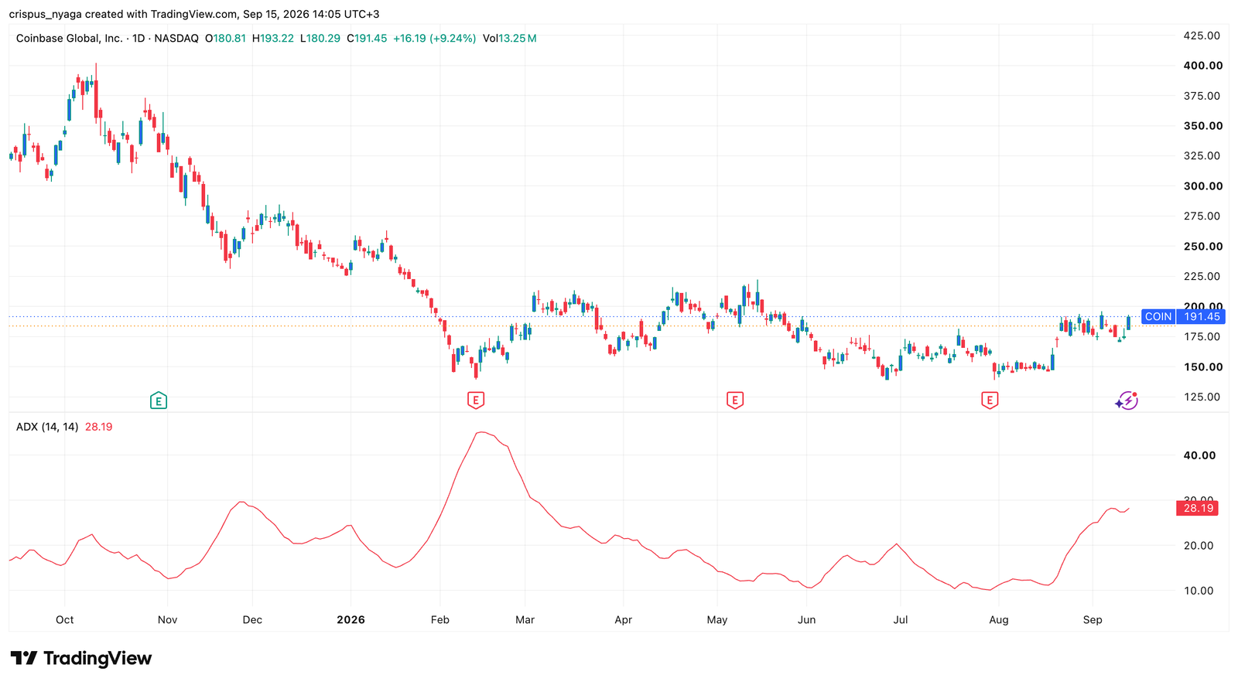1238x685 pixels.
Task: Click the Sep label on the time axis
Action: [1093, 620]
